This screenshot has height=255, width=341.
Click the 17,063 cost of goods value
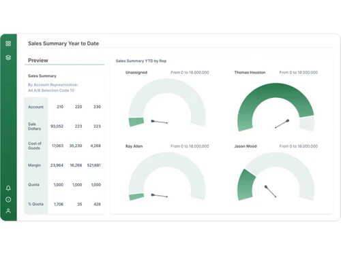pyautogui.click(x=57, y=146)
